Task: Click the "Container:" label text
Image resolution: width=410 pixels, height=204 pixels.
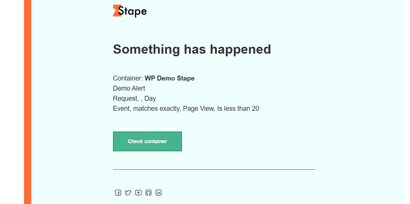Action: (x=128, y=78)
